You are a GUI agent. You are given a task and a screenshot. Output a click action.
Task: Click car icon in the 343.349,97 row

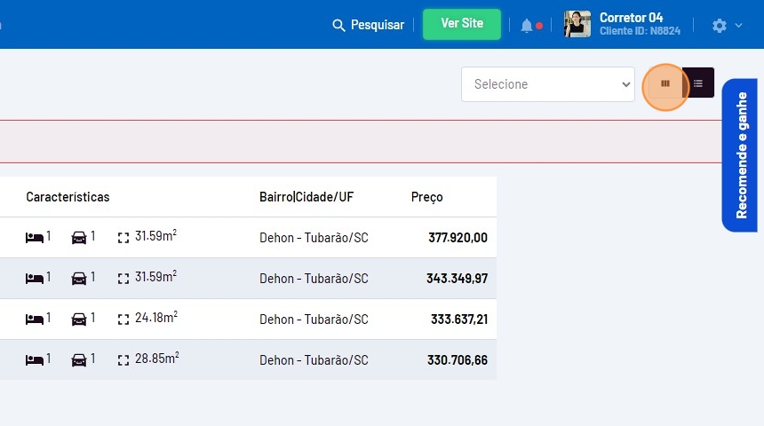click(79, 279)
